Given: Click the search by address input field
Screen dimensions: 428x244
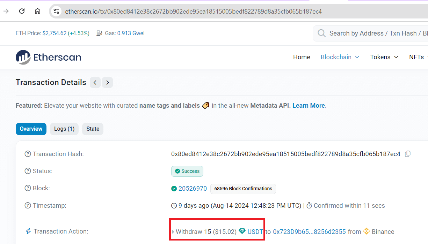Looking at the screenshot, I should pos(370,33).
